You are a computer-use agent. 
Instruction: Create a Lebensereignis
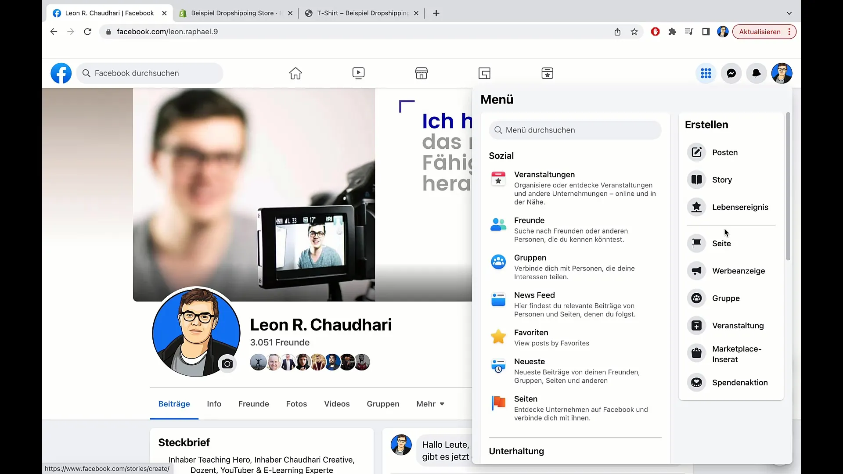click(731, 207)
